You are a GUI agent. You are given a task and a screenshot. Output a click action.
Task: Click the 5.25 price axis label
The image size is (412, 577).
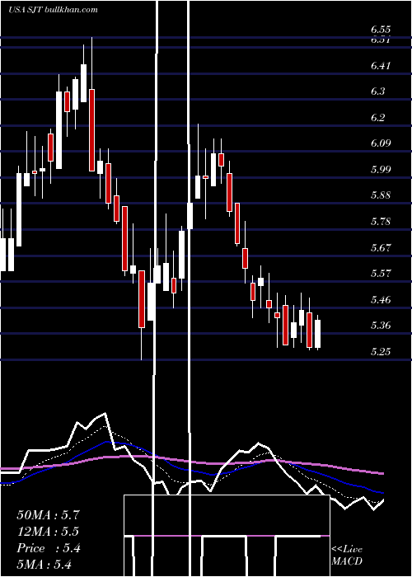click(381, 351)
